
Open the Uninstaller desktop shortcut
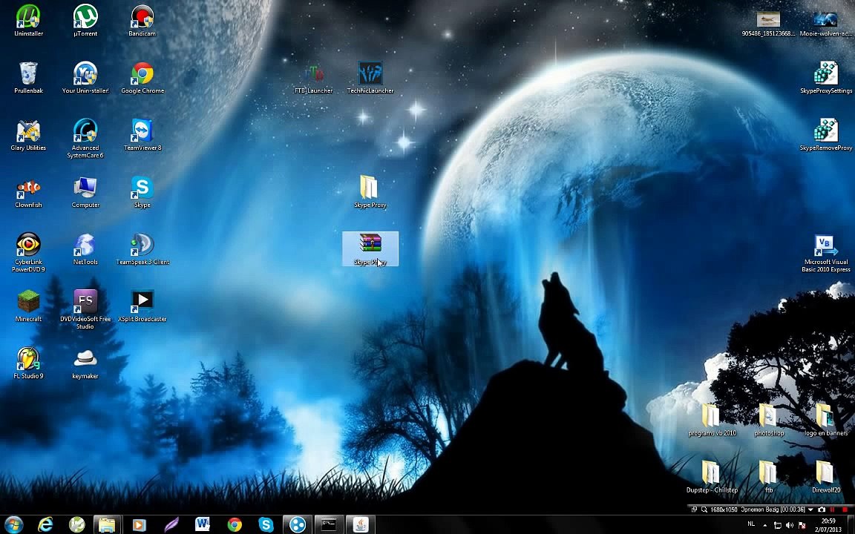coord(28,22)
